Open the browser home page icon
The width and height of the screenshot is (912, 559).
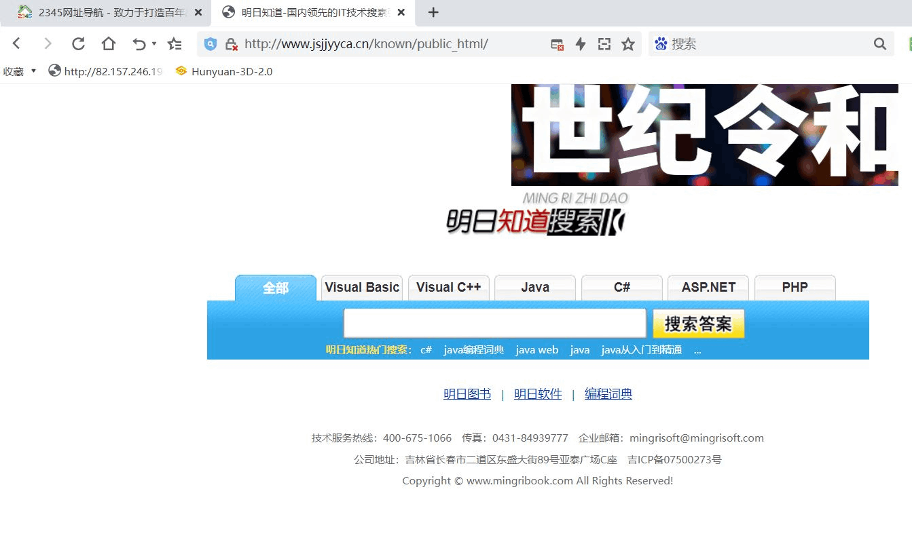click(109, 44)
